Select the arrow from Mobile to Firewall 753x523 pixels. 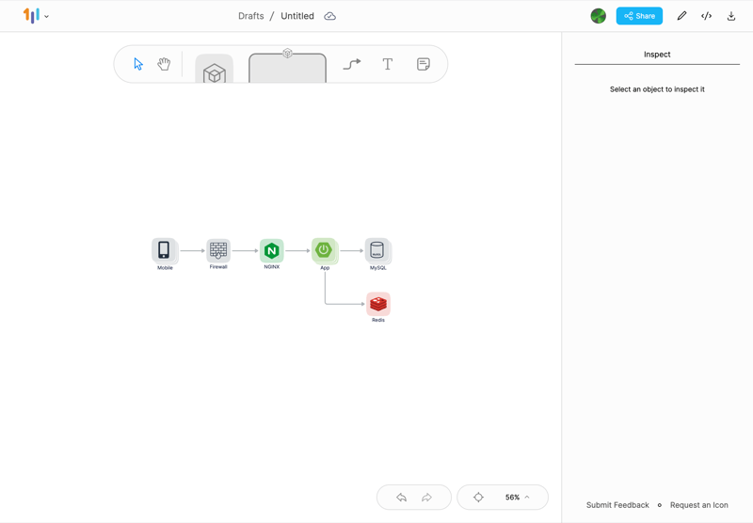pyautogui.click(x=193, y=250)
